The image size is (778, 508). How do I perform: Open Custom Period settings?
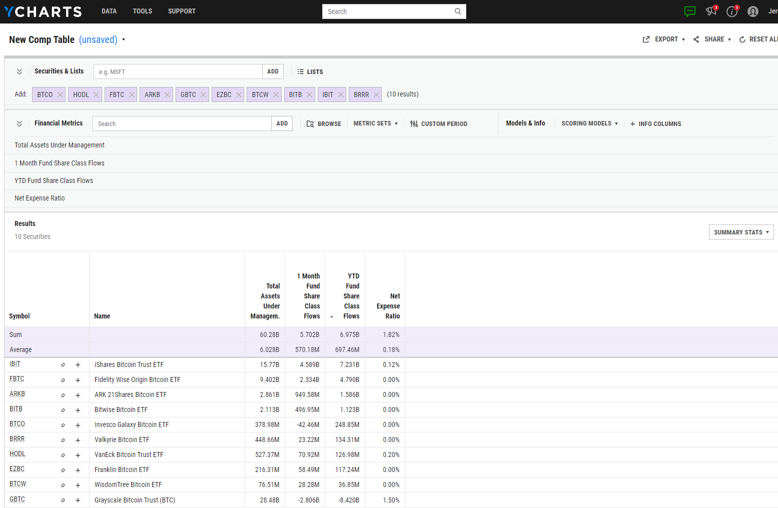(439, 123)
